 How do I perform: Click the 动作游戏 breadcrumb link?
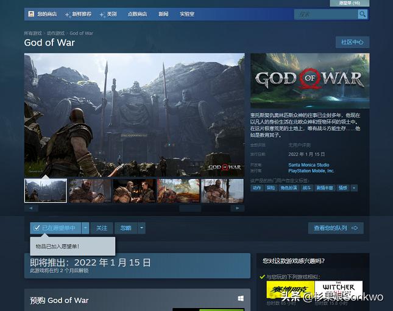pos(55,33)
